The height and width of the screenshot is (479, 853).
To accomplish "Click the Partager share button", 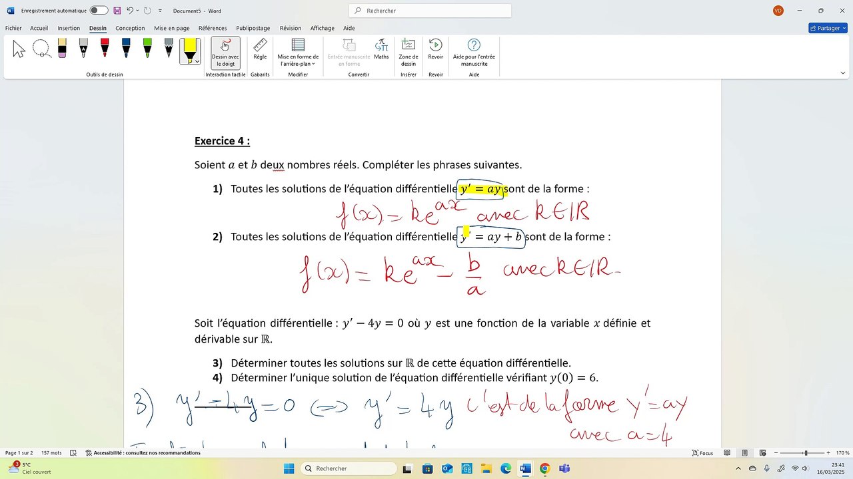I will click(828, 28).
